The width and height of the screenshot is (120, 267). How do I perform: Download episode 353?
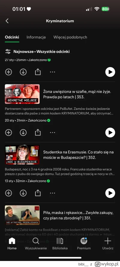coord(23,132)
